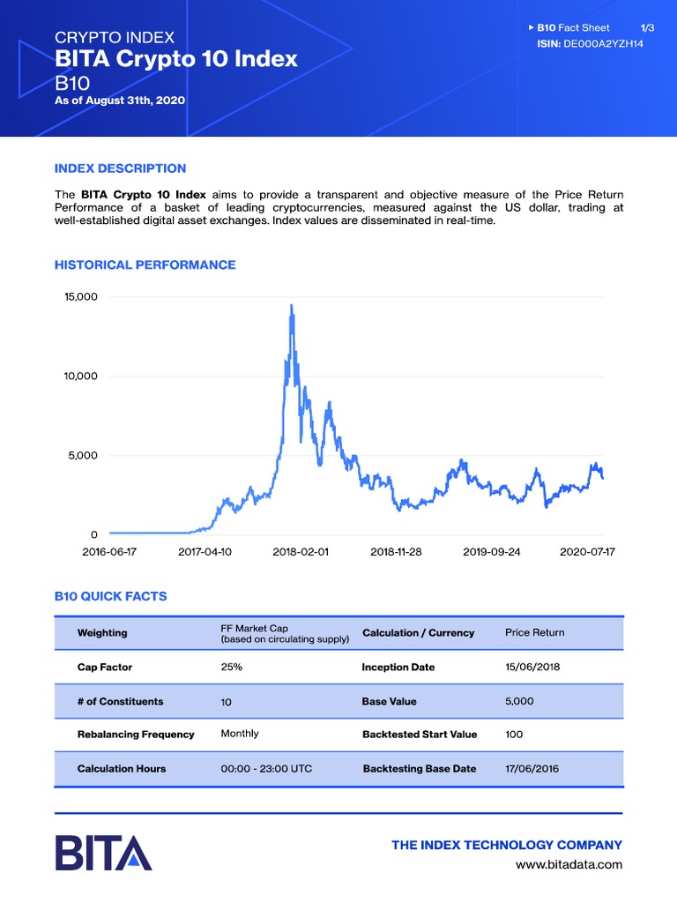This screenshot has height=903, width=677.
Task: Click the INDEX DESCRIPTION heading
Action: pyautogui.click(x=120, y=168)
